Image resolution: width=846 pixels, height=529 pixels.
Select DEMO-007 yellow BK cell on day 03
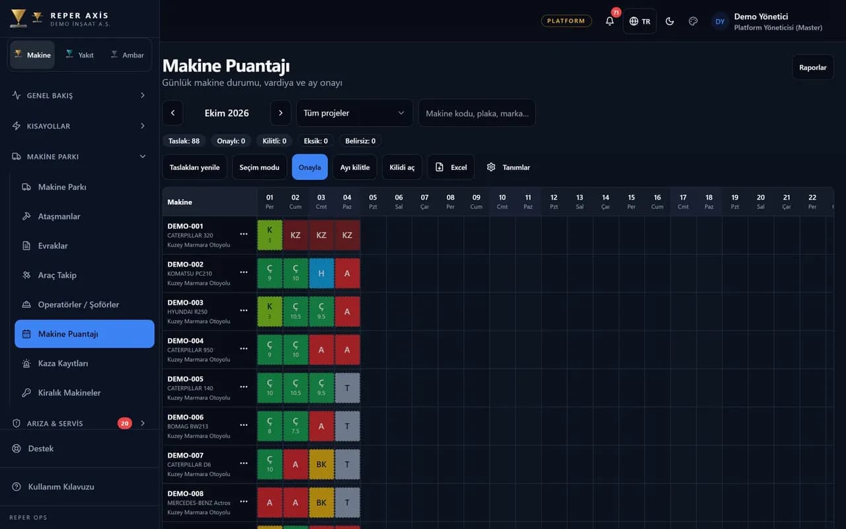(321, 464)
